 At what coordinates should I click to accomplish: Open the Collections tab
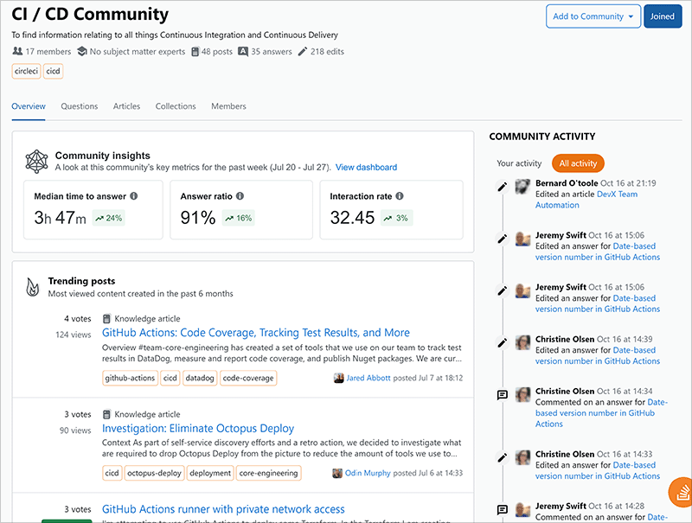[x=176, y=106]
